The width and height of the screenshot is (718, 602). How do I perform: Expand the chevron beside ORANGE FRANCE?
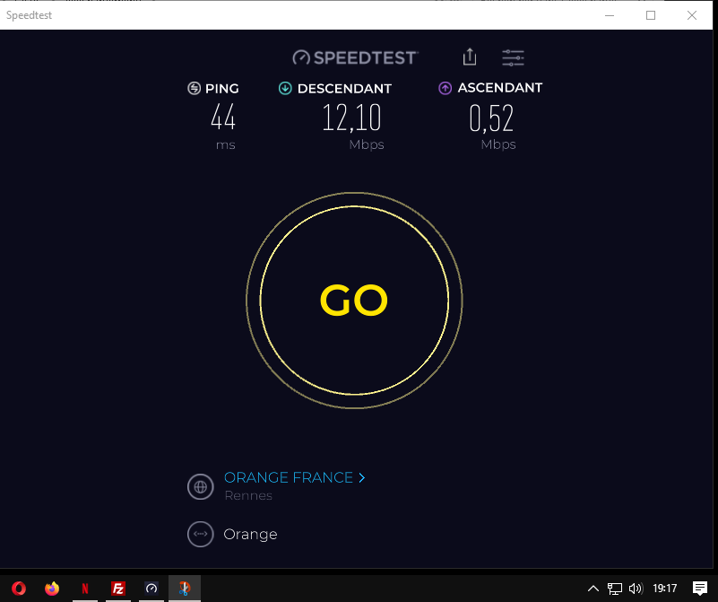click(x=362, y=478)
